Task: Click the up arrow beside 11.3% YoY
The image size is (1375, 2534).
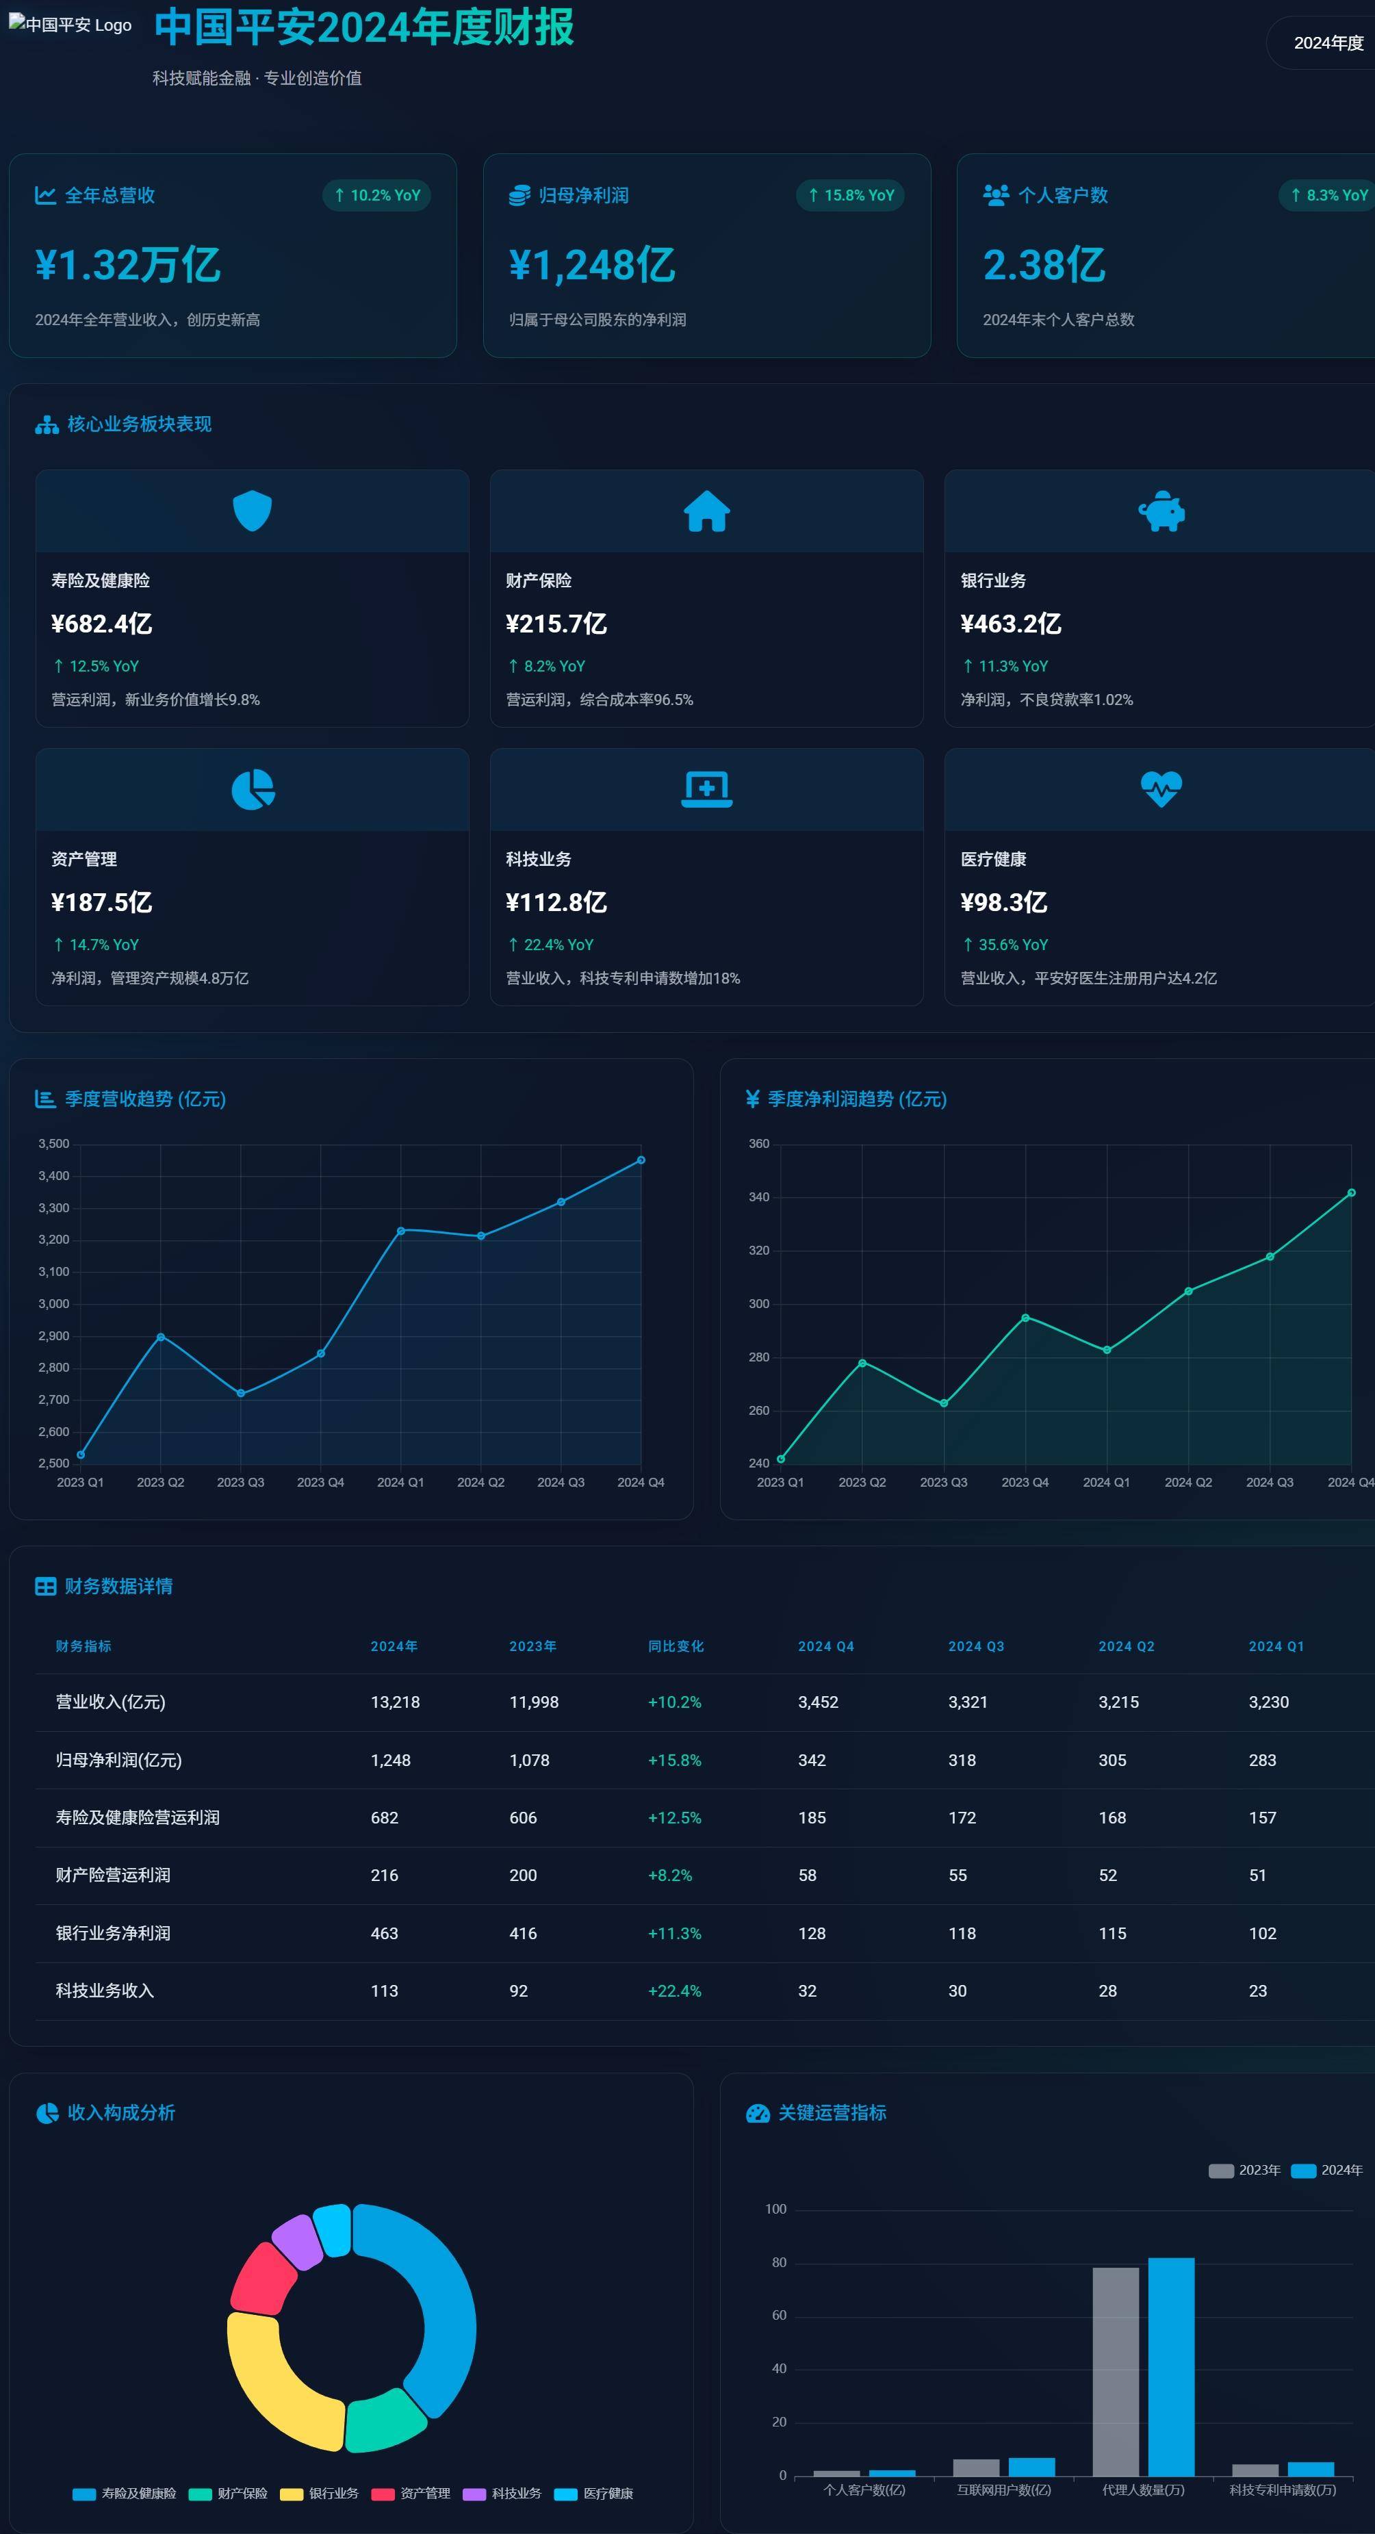Action: coord(968,666)
